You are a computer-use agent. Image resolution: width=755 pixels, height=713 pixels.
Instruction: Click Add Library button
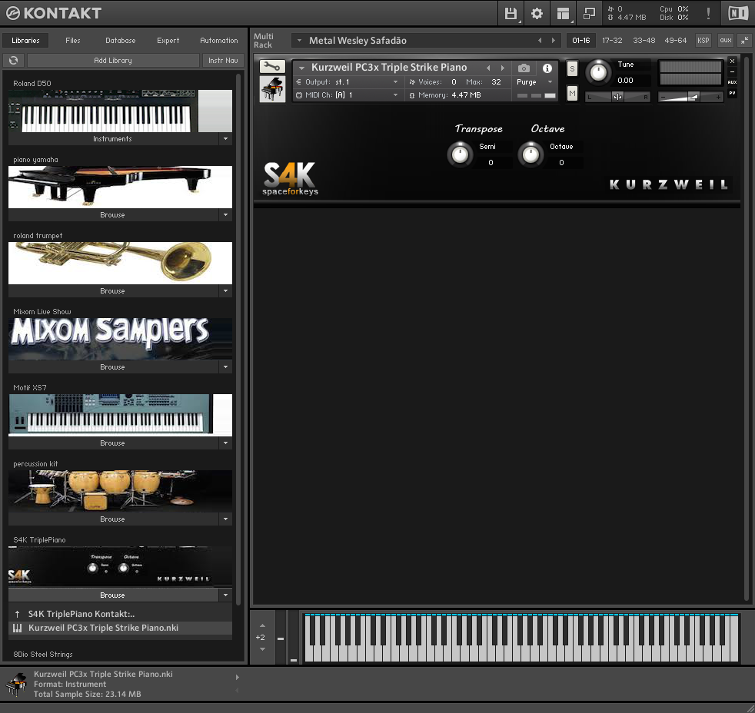[113, 60]
